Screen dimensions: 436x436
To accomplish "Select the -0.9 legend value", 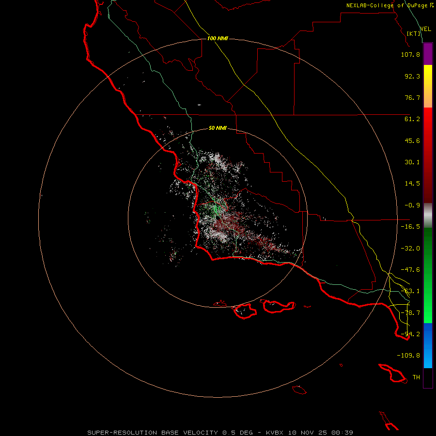I will (x=412, y=205).
